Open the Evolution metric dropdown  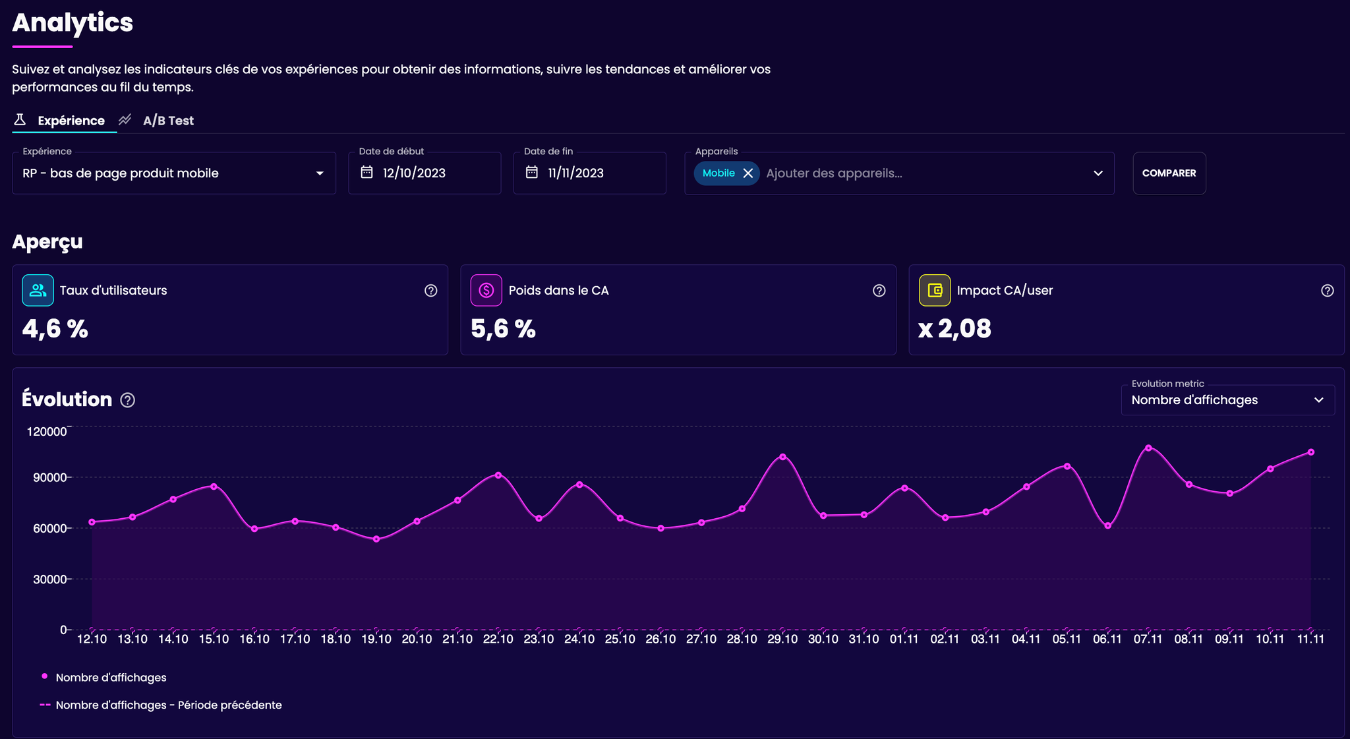[1228, 400]
